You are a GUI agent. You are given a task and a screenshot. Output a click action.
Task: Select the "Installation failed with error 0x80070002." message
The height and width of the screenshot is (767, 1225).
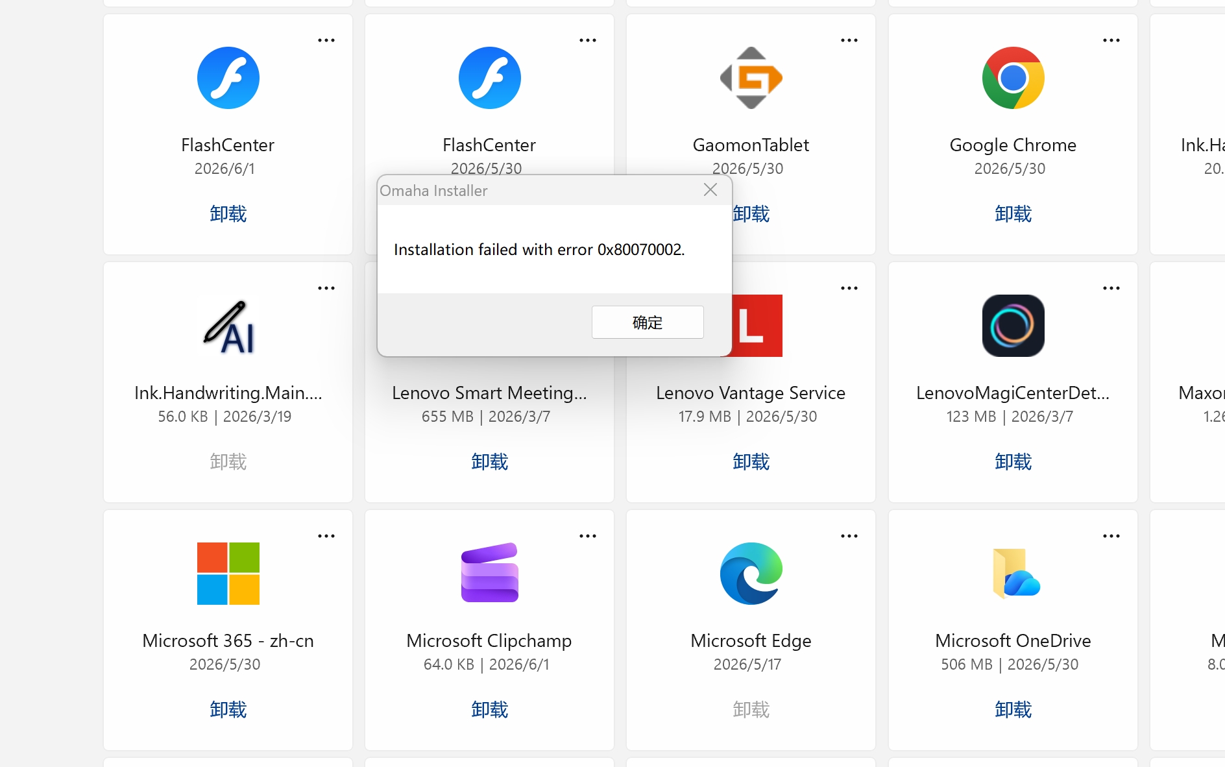[x=539, y=250]
